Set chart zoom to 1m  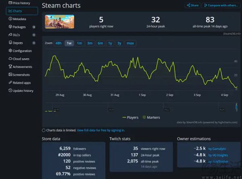(79, 43)
